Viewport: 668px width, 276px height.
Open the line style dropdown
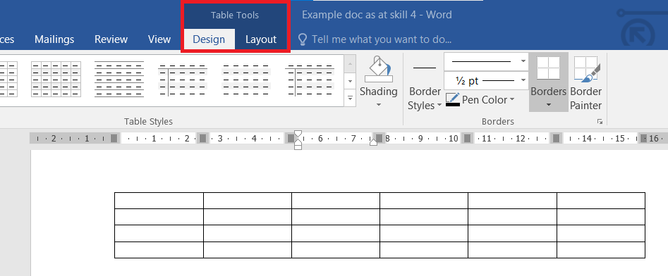pos(486,62)
